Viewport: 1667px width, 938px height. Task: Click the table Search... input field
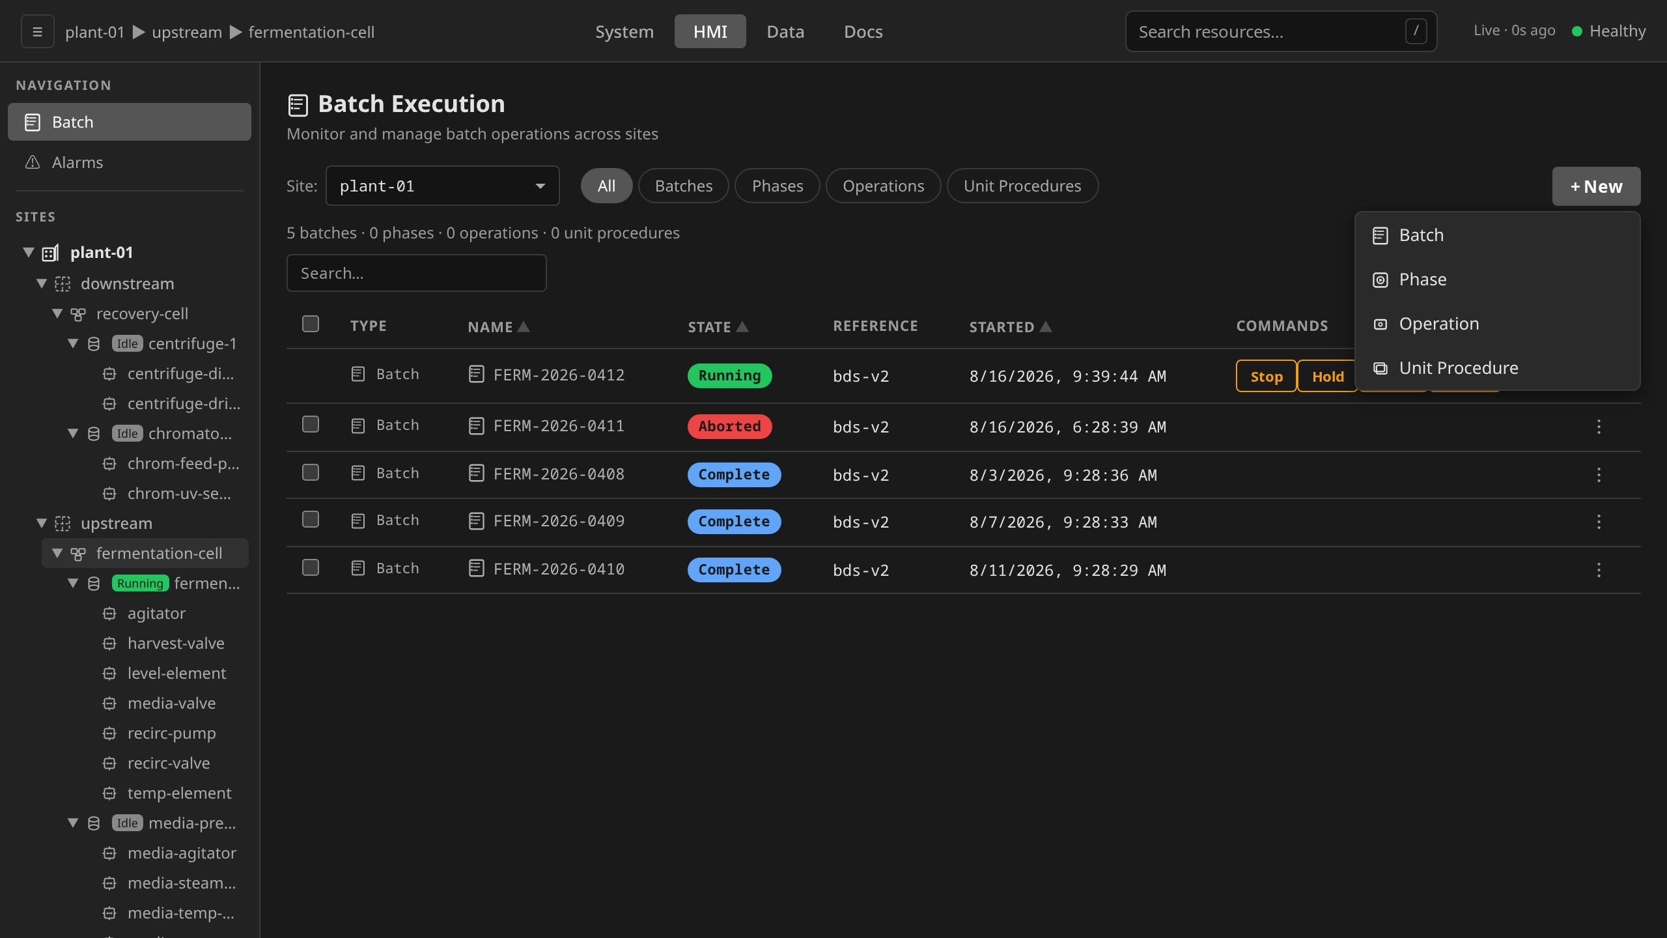tap(417, 273)
